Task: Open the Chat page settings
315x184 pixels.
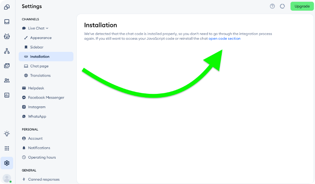Action: 39,66
